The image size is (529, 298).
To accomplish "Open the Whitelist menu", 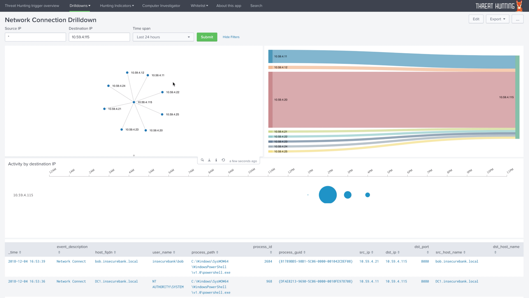I will point(200,6).
